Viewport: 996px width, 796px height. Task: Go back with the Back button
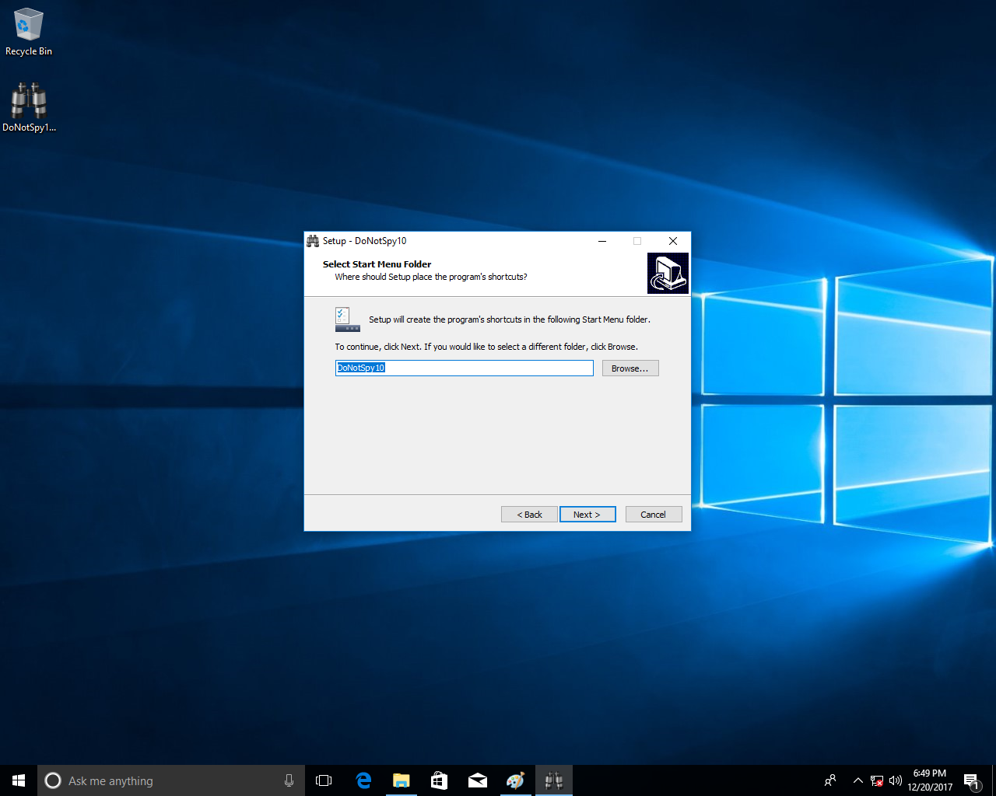[529, 515]
